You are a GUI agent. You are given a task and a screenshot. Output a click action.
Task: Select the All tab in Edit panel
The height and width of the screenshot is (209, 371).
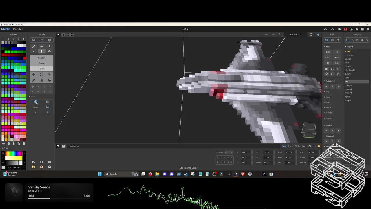pyautogui.click(x=326, y=40)
